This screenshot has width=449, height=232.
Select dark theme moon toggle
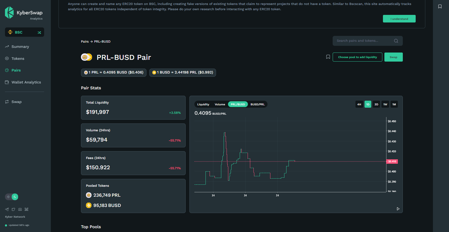[x=15, y=197]
